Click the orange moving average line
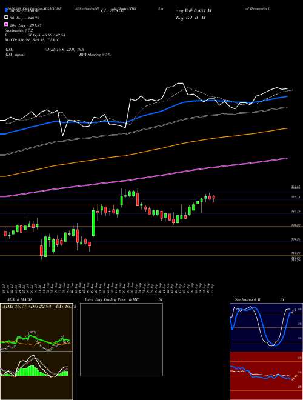Image resolution: width=303 pixels, height=400 pixels. coord(143,153)
